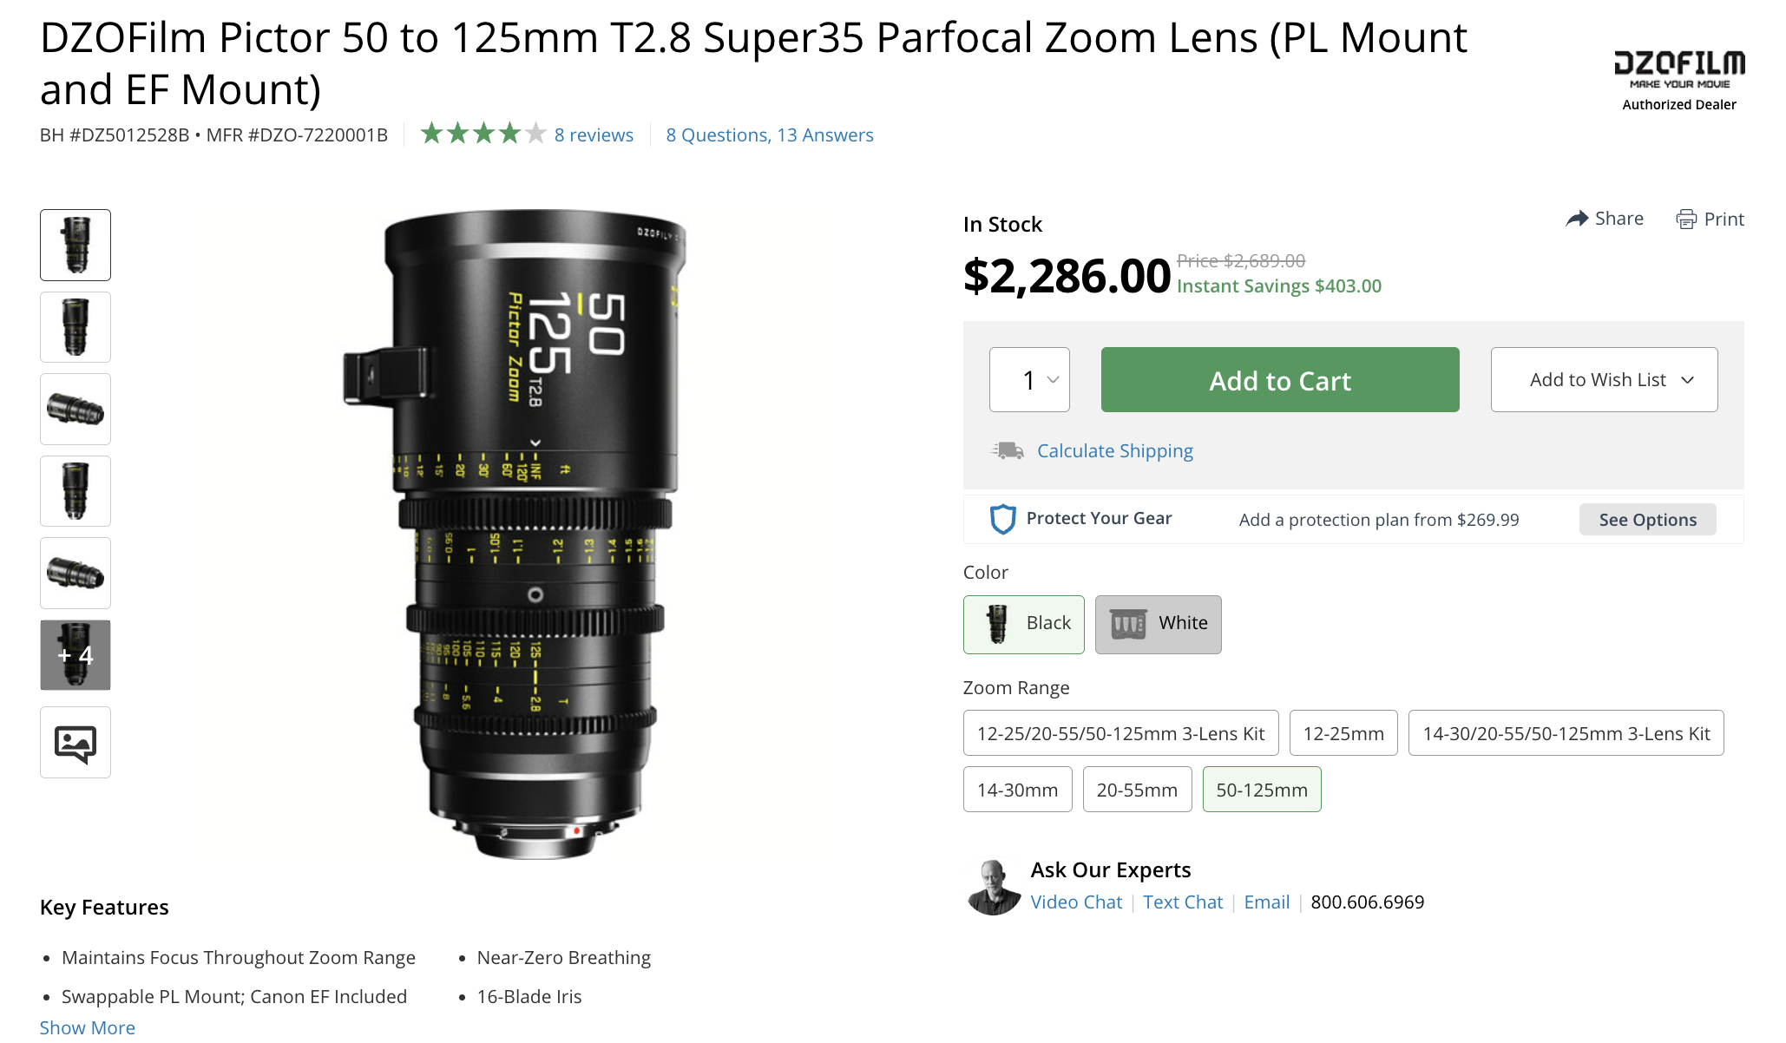
Task: Open the 8 reviews link
Action: pos(594,135)
